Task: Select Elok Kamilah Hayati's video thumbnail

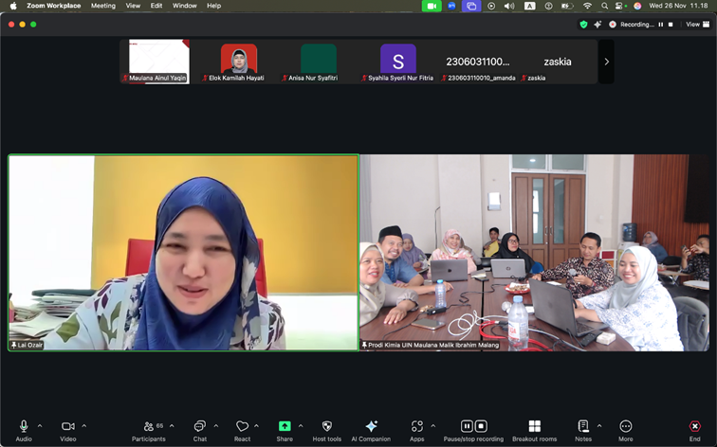Action: click(x=239, y=60)
